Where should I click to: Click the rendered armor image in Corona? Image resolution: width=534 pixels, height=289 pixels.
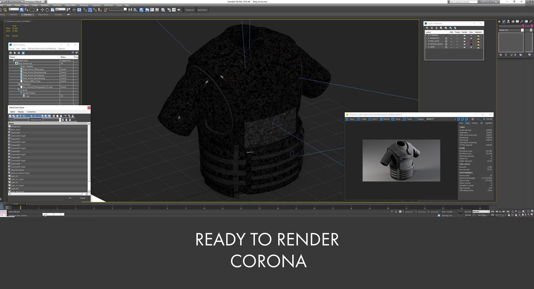(401, 160)
